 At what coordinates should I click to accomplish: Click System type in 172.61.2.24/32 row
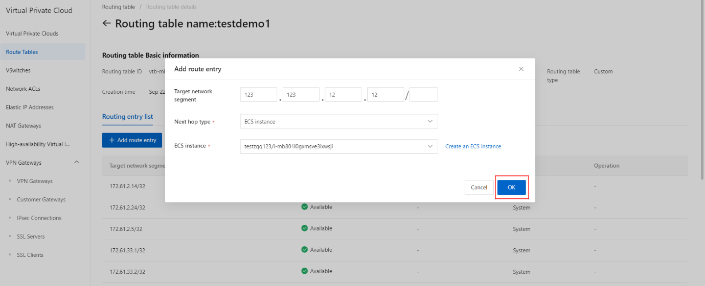tap(521, 208)
